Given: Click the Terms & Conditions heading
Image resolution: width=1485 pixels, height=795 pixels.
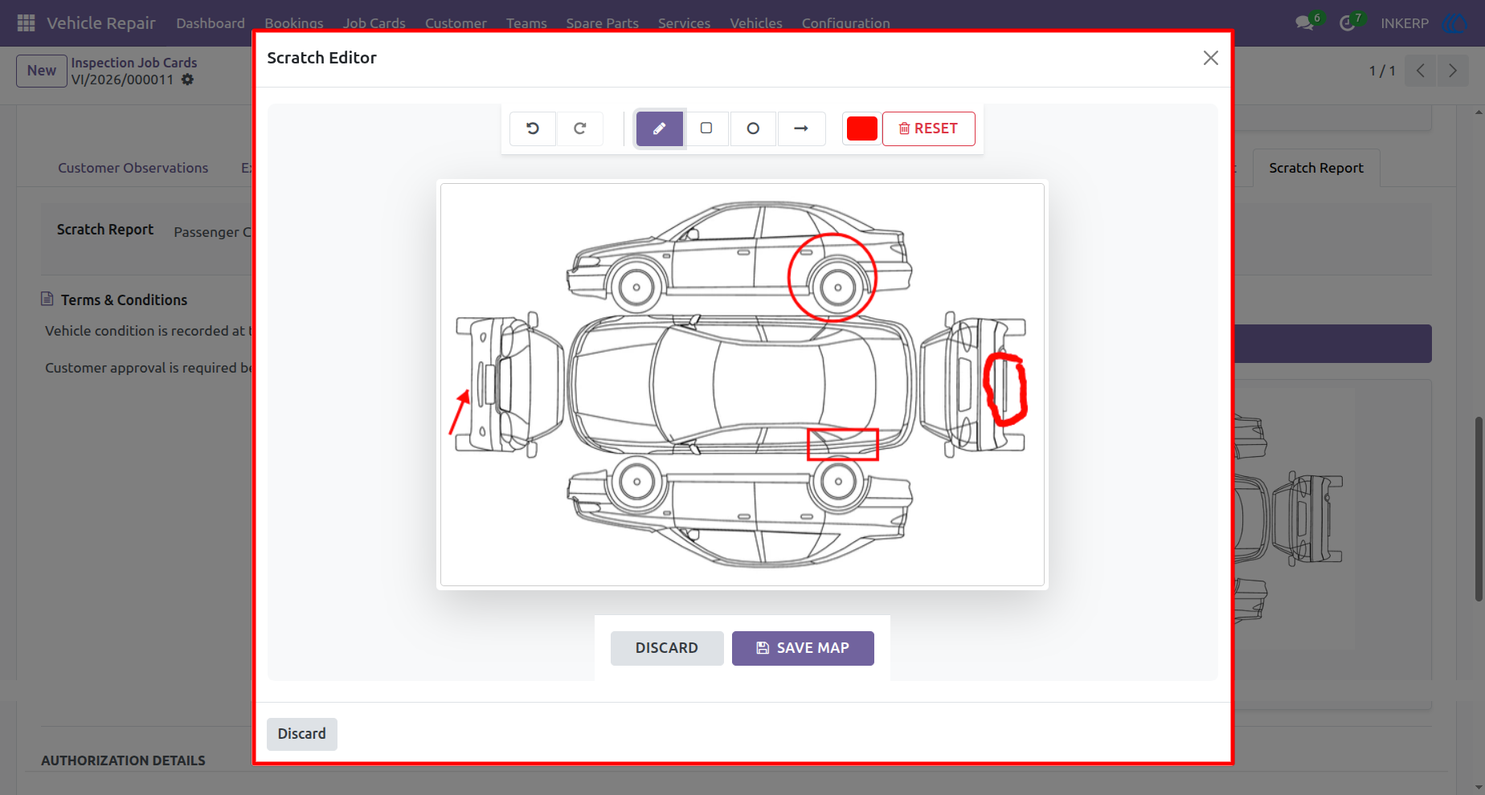Looking at the screenshot, I should 125,300.
